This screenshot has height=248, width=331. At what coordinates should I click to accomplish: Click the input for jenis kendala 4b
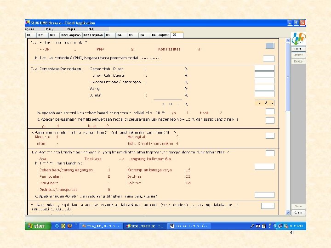[264, 166]
